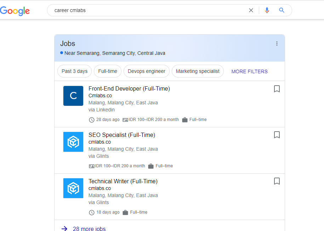
Task: Click the cmlabs logo beside SEO Specialist
Action: pos(73,142)
